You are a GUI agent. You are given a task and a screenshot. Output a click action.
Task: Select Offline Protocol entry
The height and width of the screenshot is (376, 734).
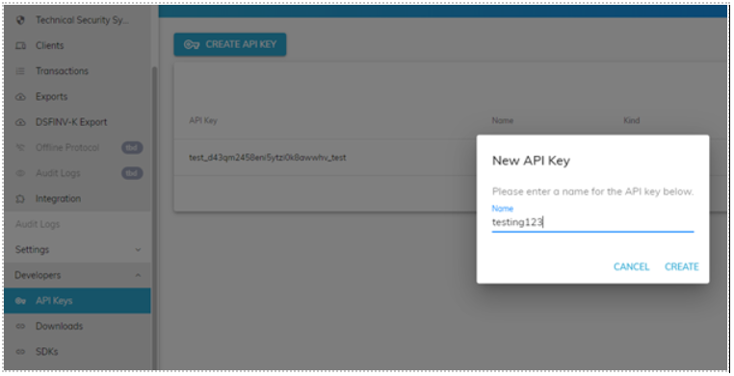[77, 147]
